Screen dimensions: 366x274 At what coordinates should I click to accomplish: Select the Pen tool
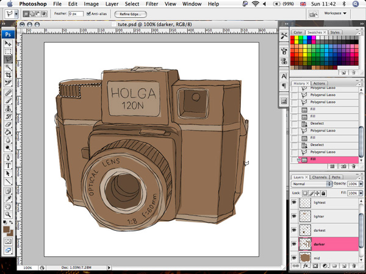8,158
